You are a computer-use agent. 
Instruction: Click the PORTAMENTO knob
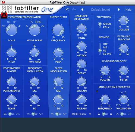point(11,82)
